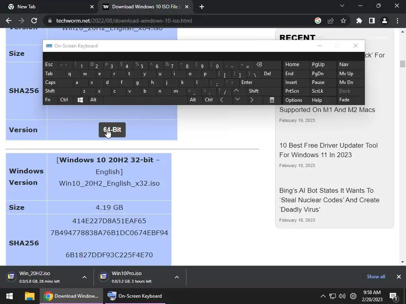Expand options for Win10Pro.iso download

pos(177,277)
